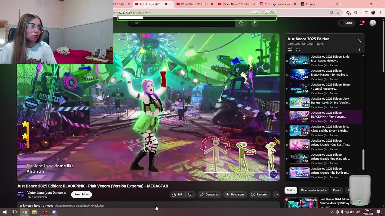This screenshot has height=216, width=385.
Task: Click Victor Luna channel avatar
Action: pyautogui.click(x=21, y=195)
